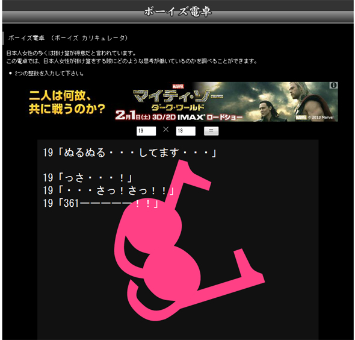Screen dimensions: 355x340
Task: Click the ボーイズ カリキュレータ subheading
Action: pos(68,38)
